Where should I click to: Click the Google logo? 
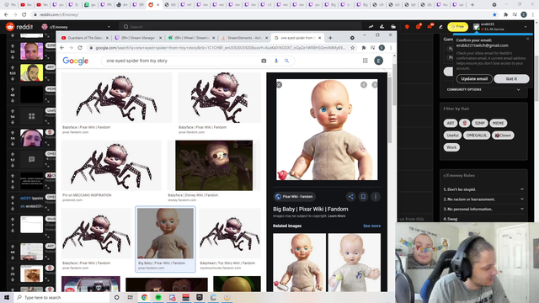[x=75, y=61]
